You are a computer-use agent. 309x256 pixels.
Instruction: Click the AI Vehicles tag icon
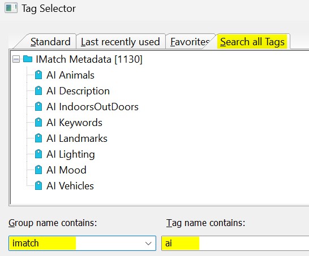(38, 185)
